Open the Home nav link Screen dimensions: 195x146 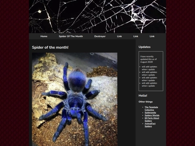click(x=44, y=36)
